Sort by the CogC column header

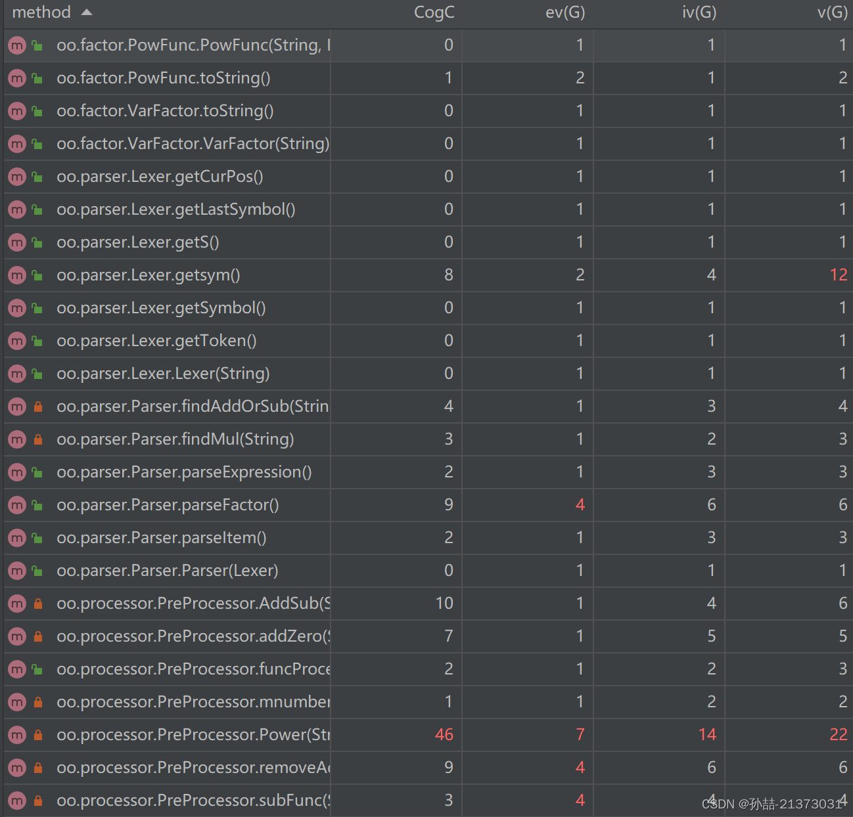(x=434, y=12)
